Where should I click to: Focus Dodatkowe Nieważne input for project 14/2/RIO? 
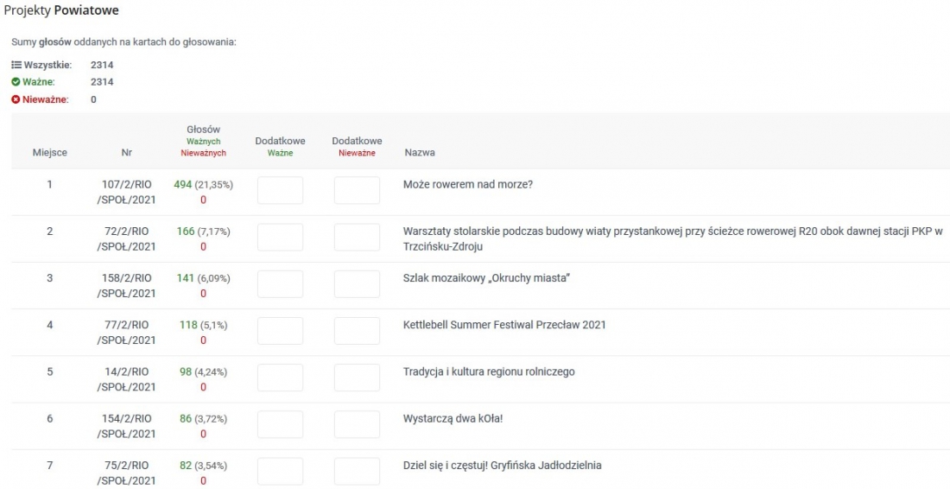357,378
